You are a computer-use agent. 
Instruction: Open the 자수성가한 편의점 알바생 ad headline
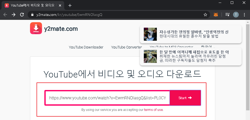tap(194, 32)
